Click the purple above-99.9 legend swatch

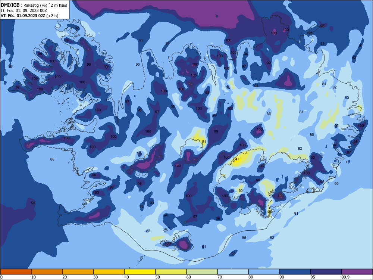pyautogui.click(x=357, y=272)
